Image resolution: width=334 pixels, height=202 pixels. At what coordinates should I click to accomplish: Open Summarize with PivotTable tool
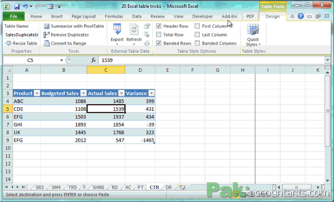point(74,26)
